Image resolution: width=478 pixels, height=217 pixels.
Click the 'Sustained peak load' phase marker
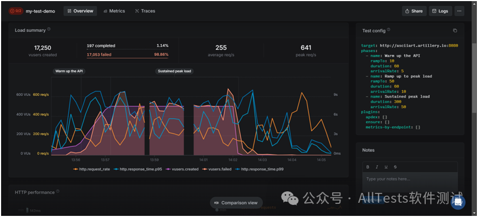click(174, 71)
